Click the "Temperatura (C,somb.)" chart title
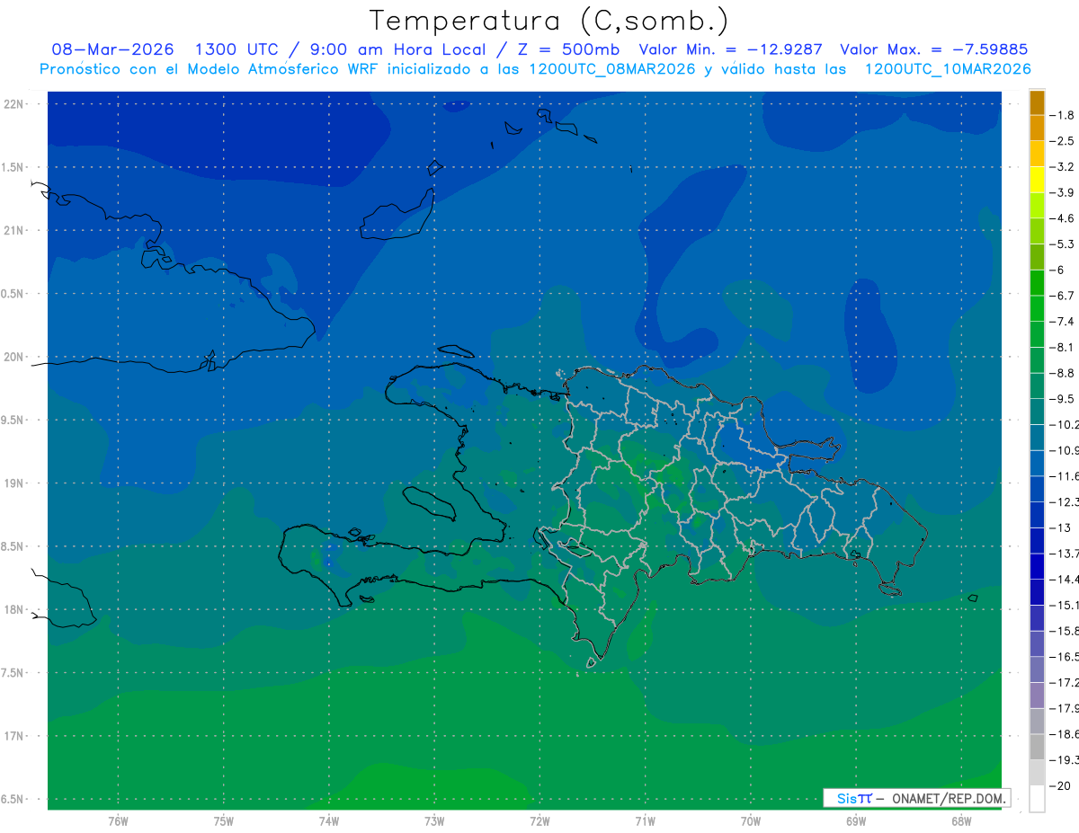The height and width of the screenshot is (833, 1079). (x=548, y=21)
